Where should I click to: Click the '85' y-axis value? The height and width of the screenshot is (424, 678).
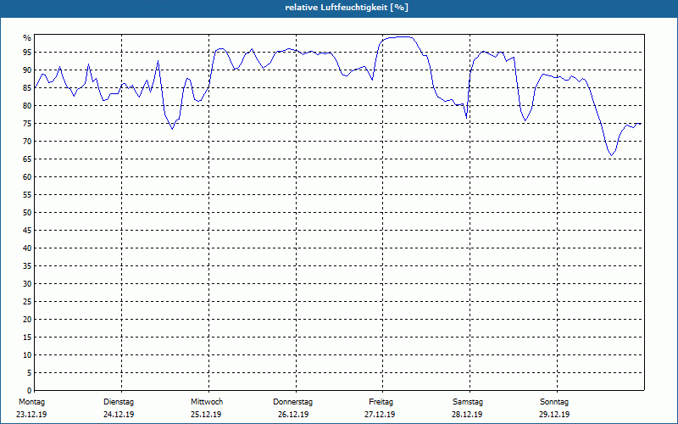(27, 88)
